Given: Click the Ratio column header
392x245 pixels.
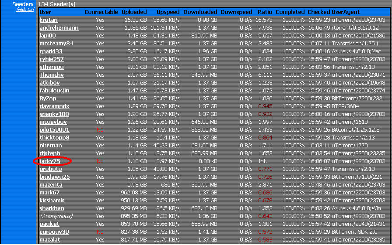Looking at the screenshot, I should pos(265,12).
